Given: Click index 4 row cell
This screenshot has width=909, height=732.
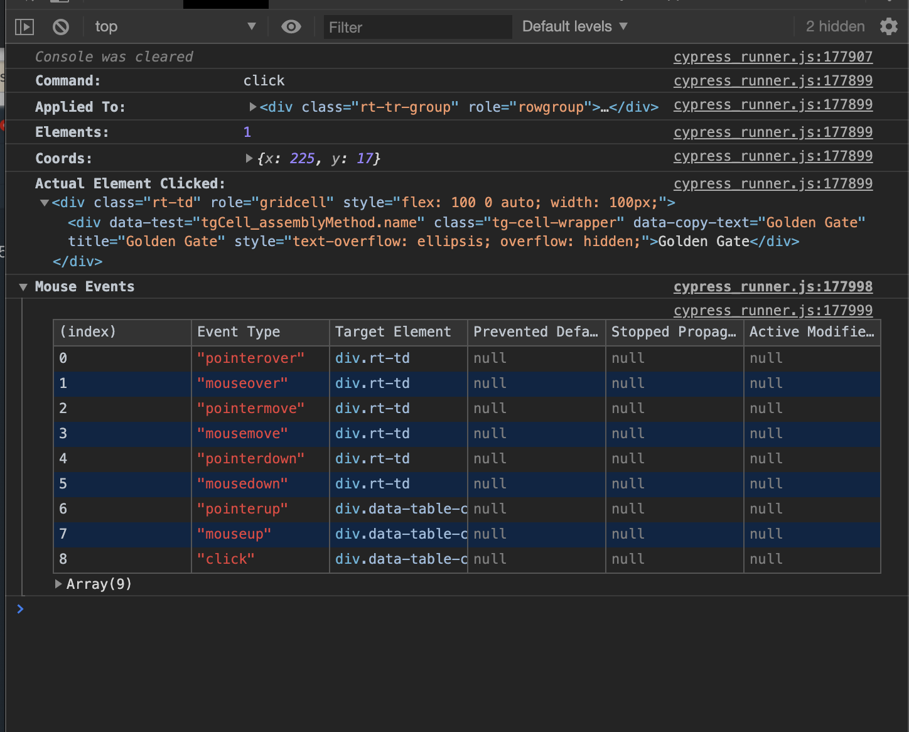Looking at the screenshot, I should point(122,459).
